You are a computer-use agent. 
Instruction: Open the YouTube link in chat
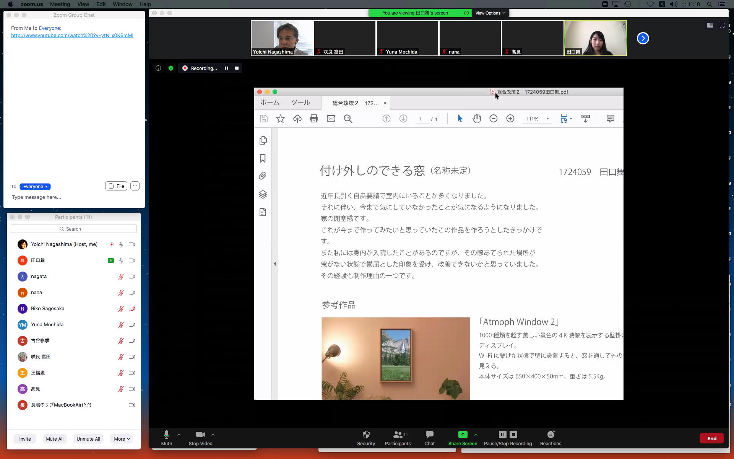(72, 35)
